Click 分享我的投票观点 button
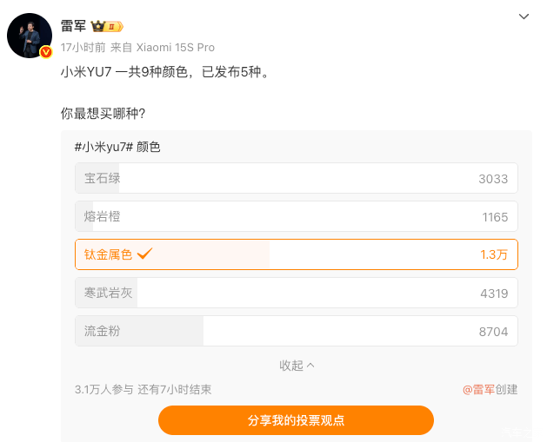The width and height of the screenshot is (547, 442). tap(296, 420)
